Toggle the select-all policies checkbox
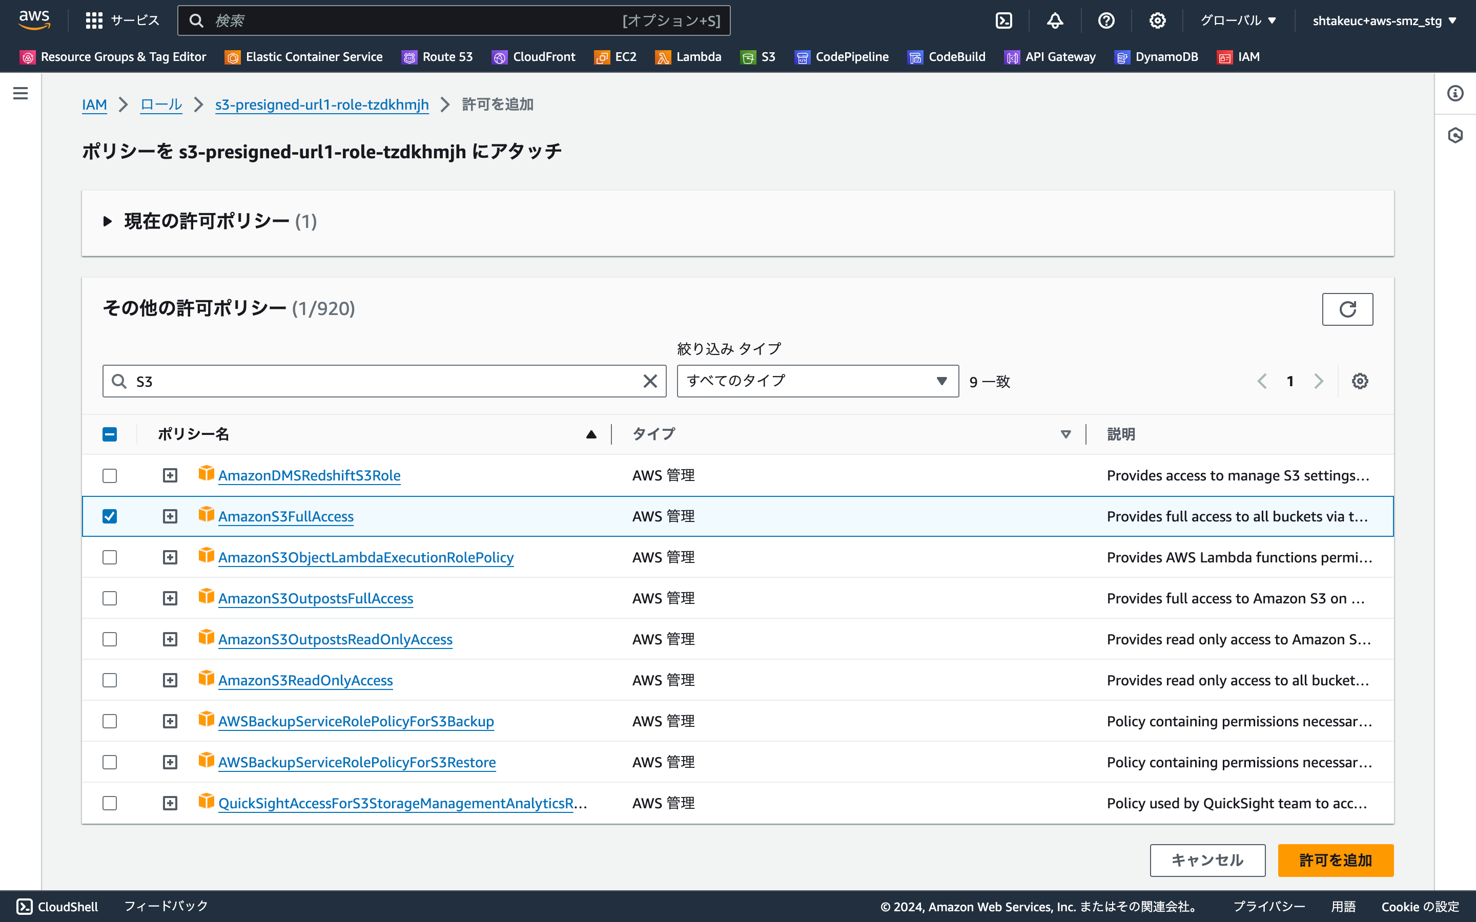 [110, 434]
